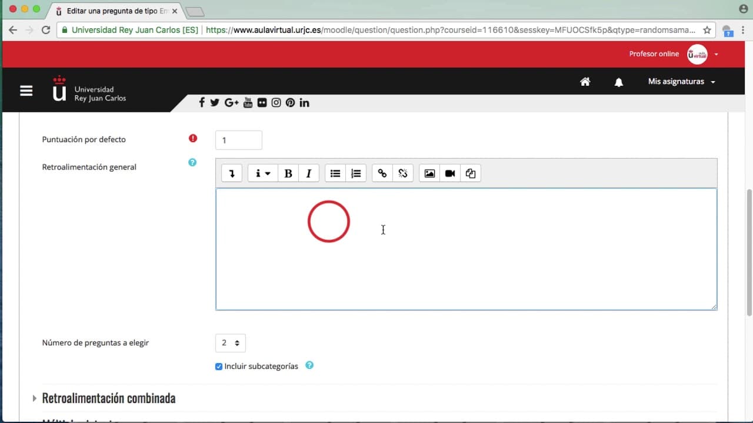Open the Flickr social link
This screenshot has width=753, height=423.
[x=262, y=102]
